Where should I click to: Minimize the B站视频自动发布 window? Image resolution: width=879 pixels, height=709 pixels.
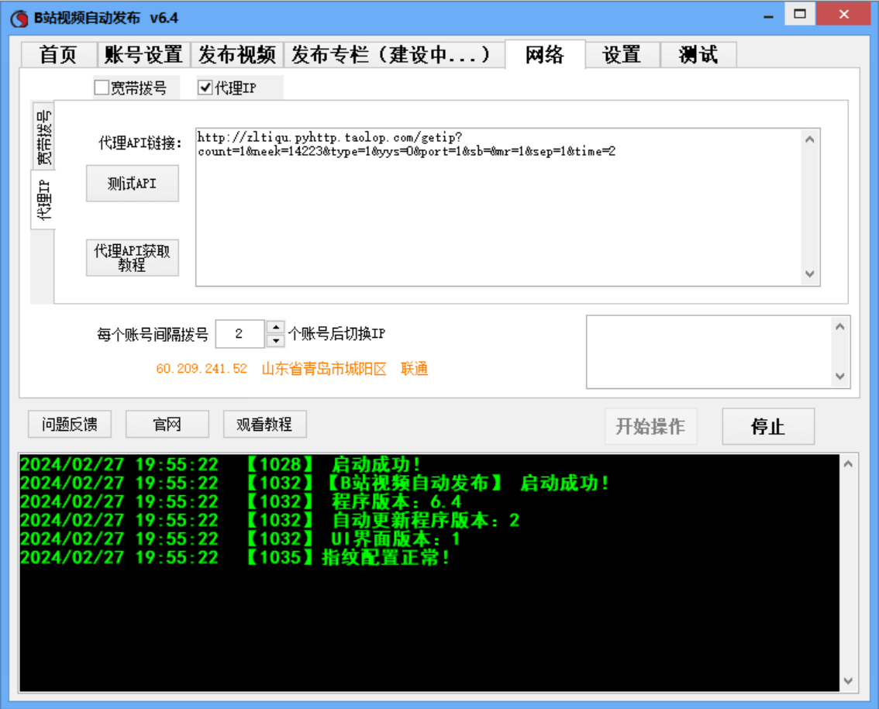(769, 16)
